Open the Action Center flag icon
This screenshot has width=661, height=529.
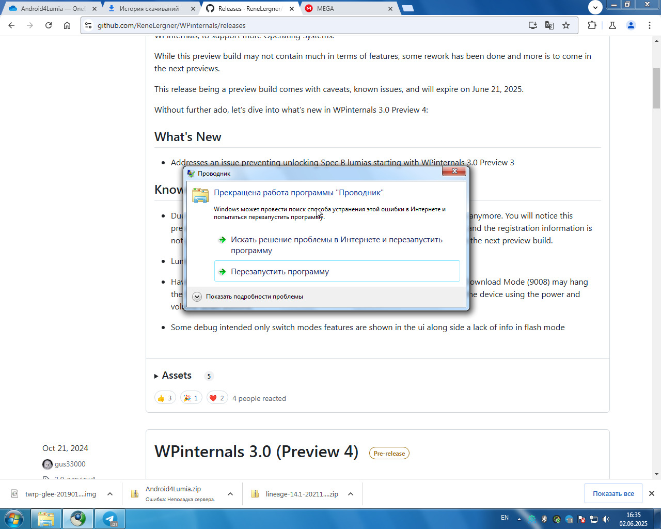[x=581, y=519]
